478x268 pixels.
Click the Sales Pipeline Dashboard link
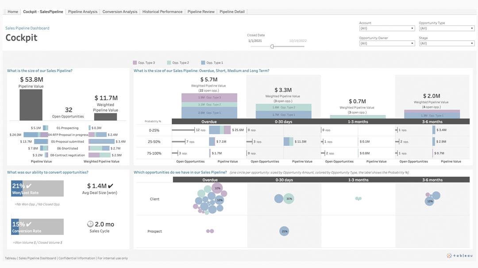click(x=27, y=28)
